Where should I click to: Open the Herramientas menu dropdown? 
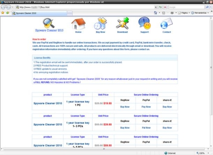[200, 13]
